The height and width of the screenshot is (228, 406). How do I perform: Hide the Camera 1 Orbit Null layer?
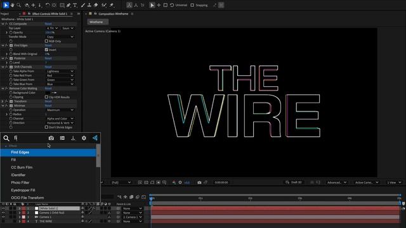click(x=3, y=213)
